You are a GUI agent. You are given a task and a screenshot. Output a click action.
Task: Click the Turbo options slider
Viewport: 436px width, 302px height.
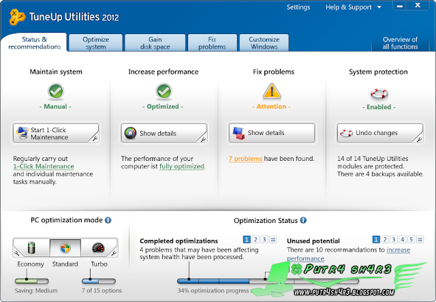[99, 281]
